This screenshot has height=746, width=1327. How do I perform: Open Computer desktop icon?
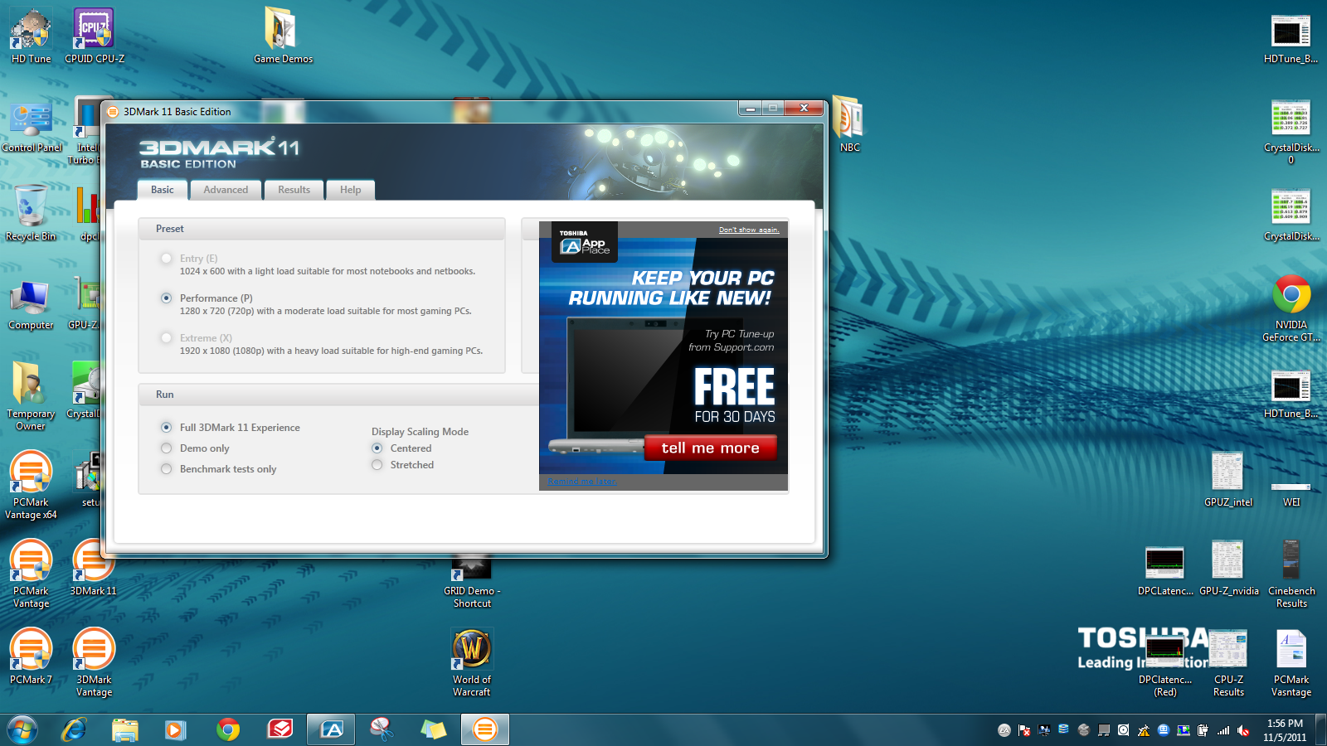pos(31,304)
